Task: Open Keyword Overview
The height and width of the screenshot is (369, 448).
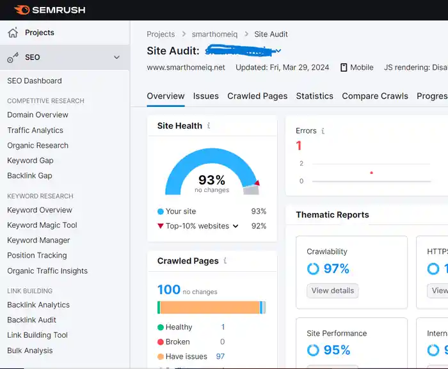Action: [40, 210]
